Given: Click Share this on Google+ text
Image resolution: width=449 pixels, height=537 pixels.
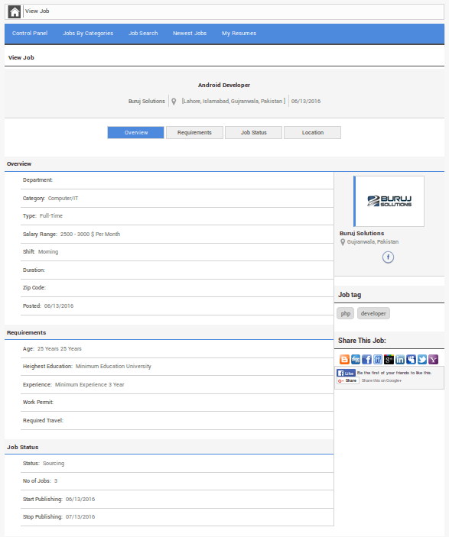Looking at the screenshot, I should click(x=382, y=380).
